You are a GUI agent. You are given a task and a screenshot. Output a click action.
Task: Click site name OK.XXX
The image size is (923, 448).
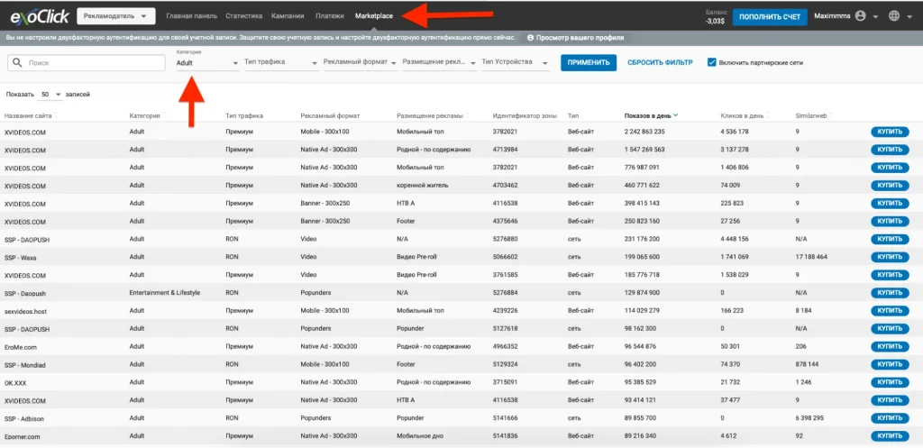[x=15, y=383]
